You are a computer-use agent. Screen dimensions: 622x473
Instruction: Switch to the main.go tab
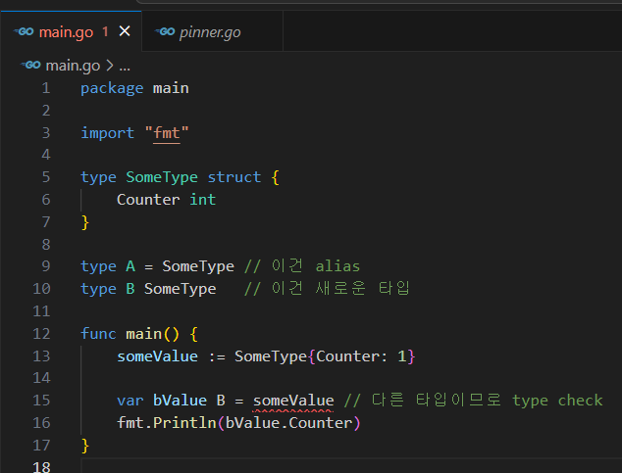(66, 32)
